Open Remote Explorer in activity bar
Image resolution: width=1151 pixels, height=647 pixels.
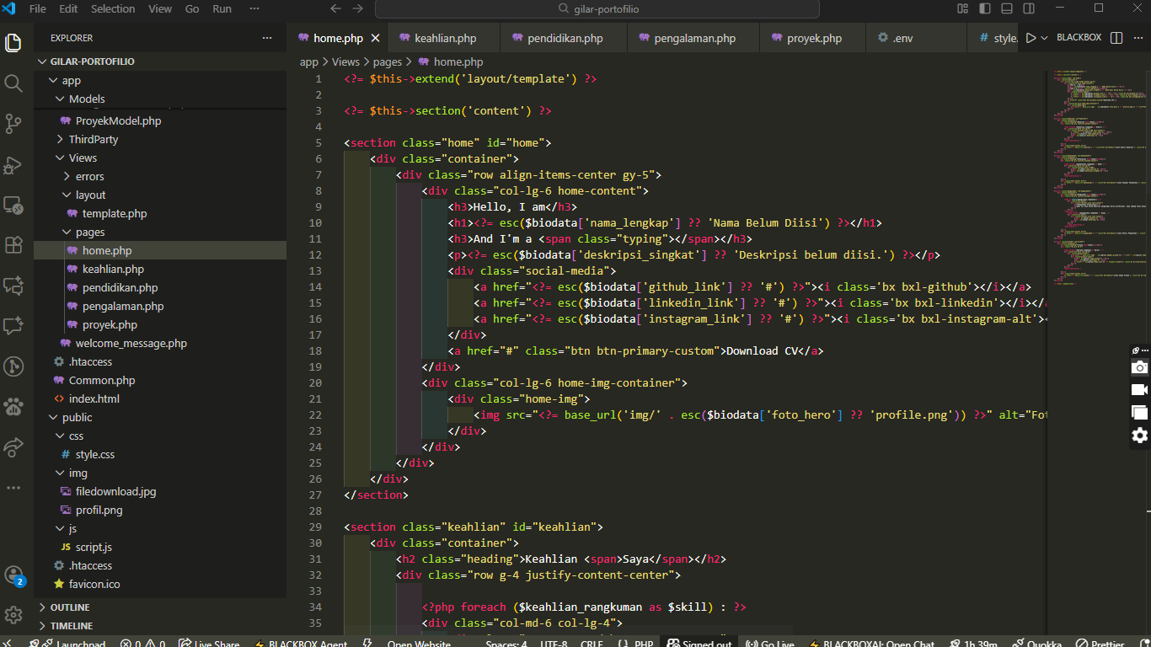[x=13, y=205]
